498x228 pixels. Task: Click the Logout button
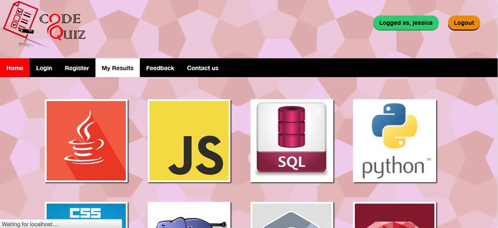click(x=464, y=23)
